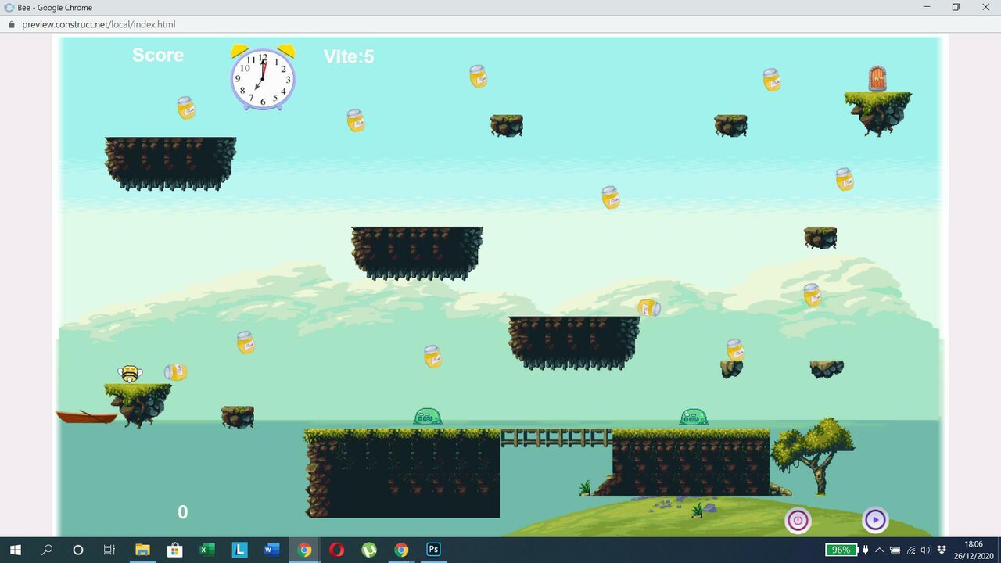Image resolution: width=1001 pixels, height=563 pixels.
Task: Click the green slime right of the bridge
Action: pyautogui.click(x=693, y=418)
